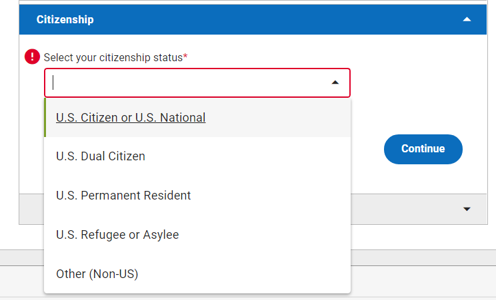Click the red-outlined citizenship dropdown box
The image size is (496, 300).
pyautogui.click(x=197, y=82)
